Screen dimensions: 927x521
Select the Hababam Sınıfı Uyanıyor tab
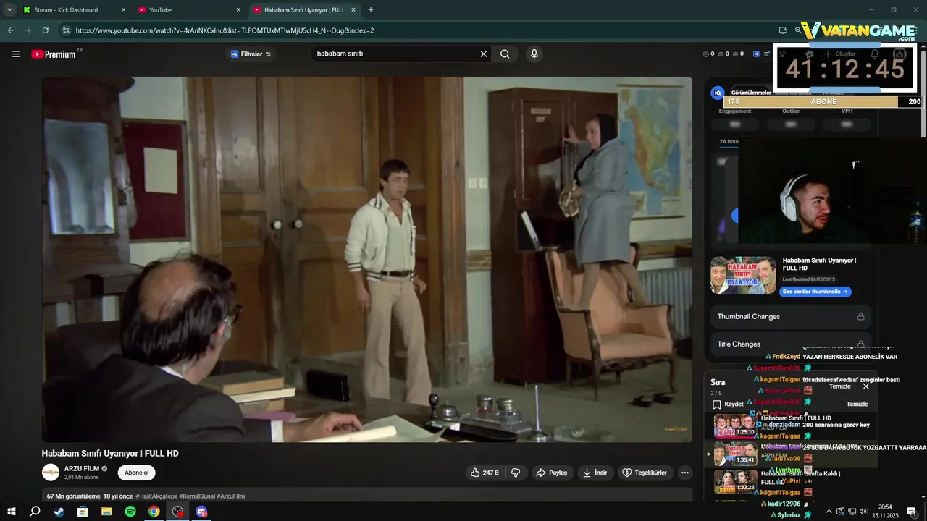click(x=304, y=10)
